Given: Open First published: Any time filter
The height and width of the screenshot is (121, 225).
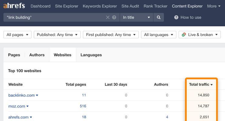Looking at the screenshot, I should 111,35.
